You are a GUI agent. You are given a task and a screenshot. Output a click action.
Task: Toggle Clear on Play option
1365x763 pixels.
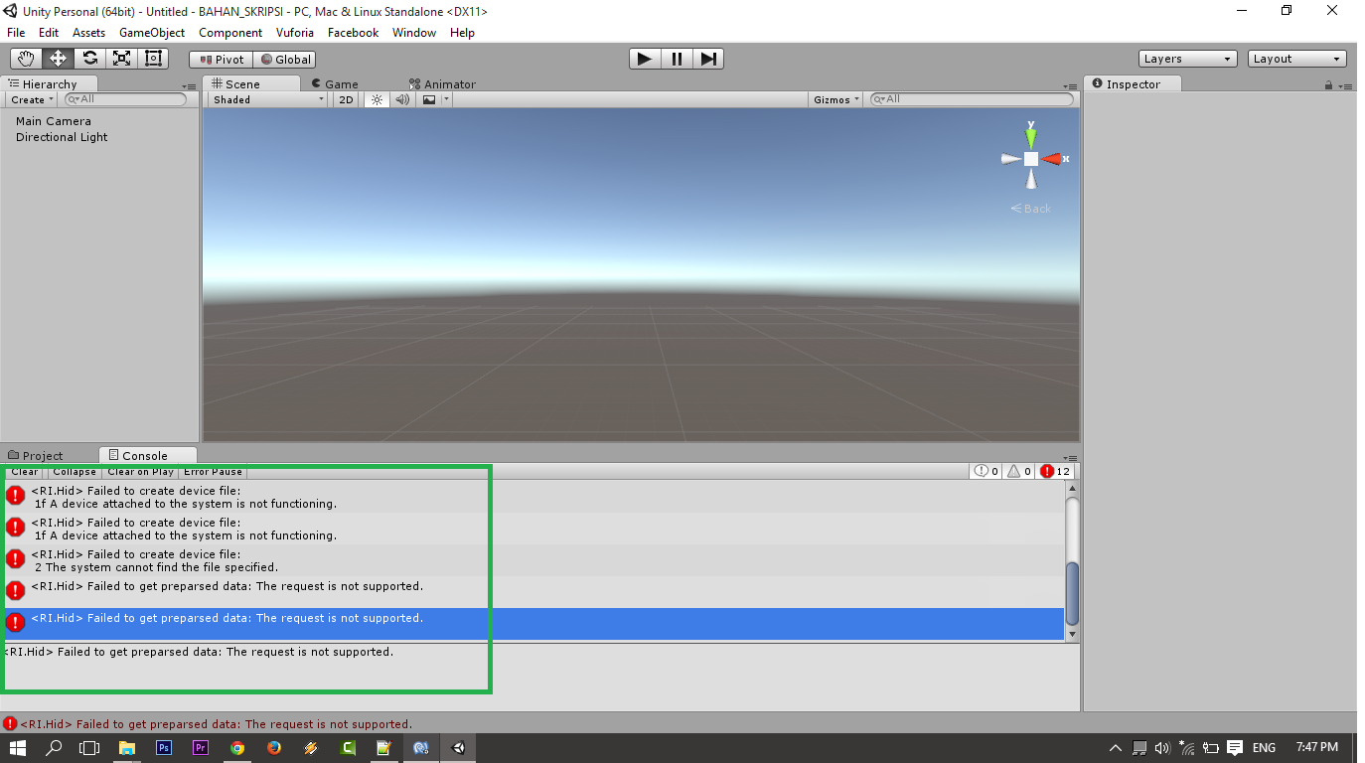pyautogui.click(x=140, y=472)
